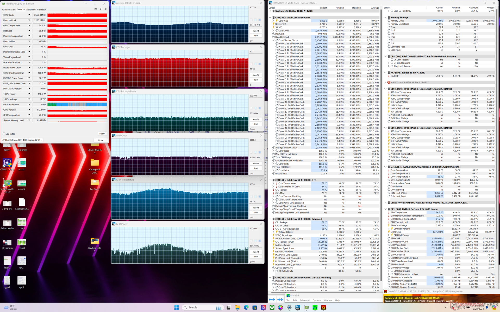500x312 pixels.
Task: Open Microsoft Edge from the taskbar
Action: (246, 307)
